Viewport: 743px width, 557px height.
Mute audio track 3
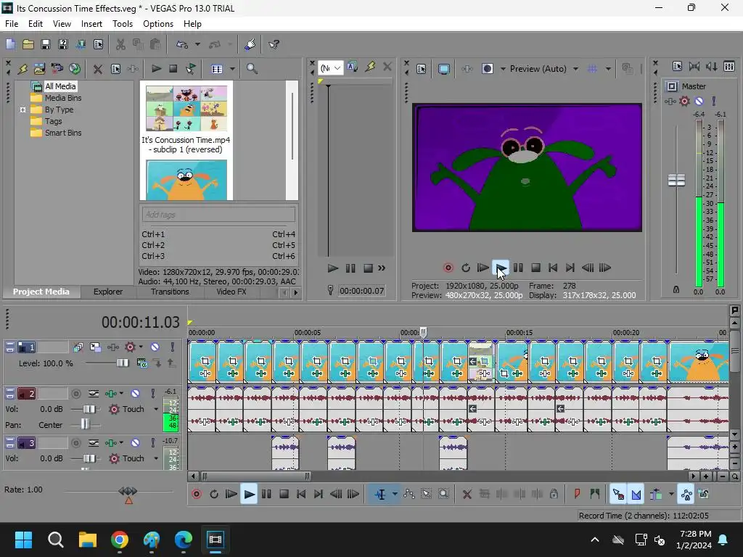(136, 443)
